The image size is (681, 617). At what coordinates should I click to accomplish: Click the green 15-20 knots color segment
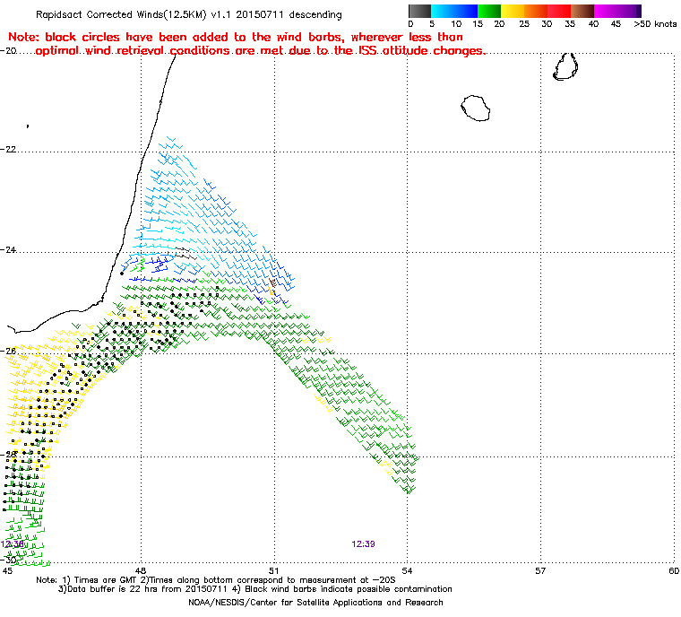tap(489, 11)
